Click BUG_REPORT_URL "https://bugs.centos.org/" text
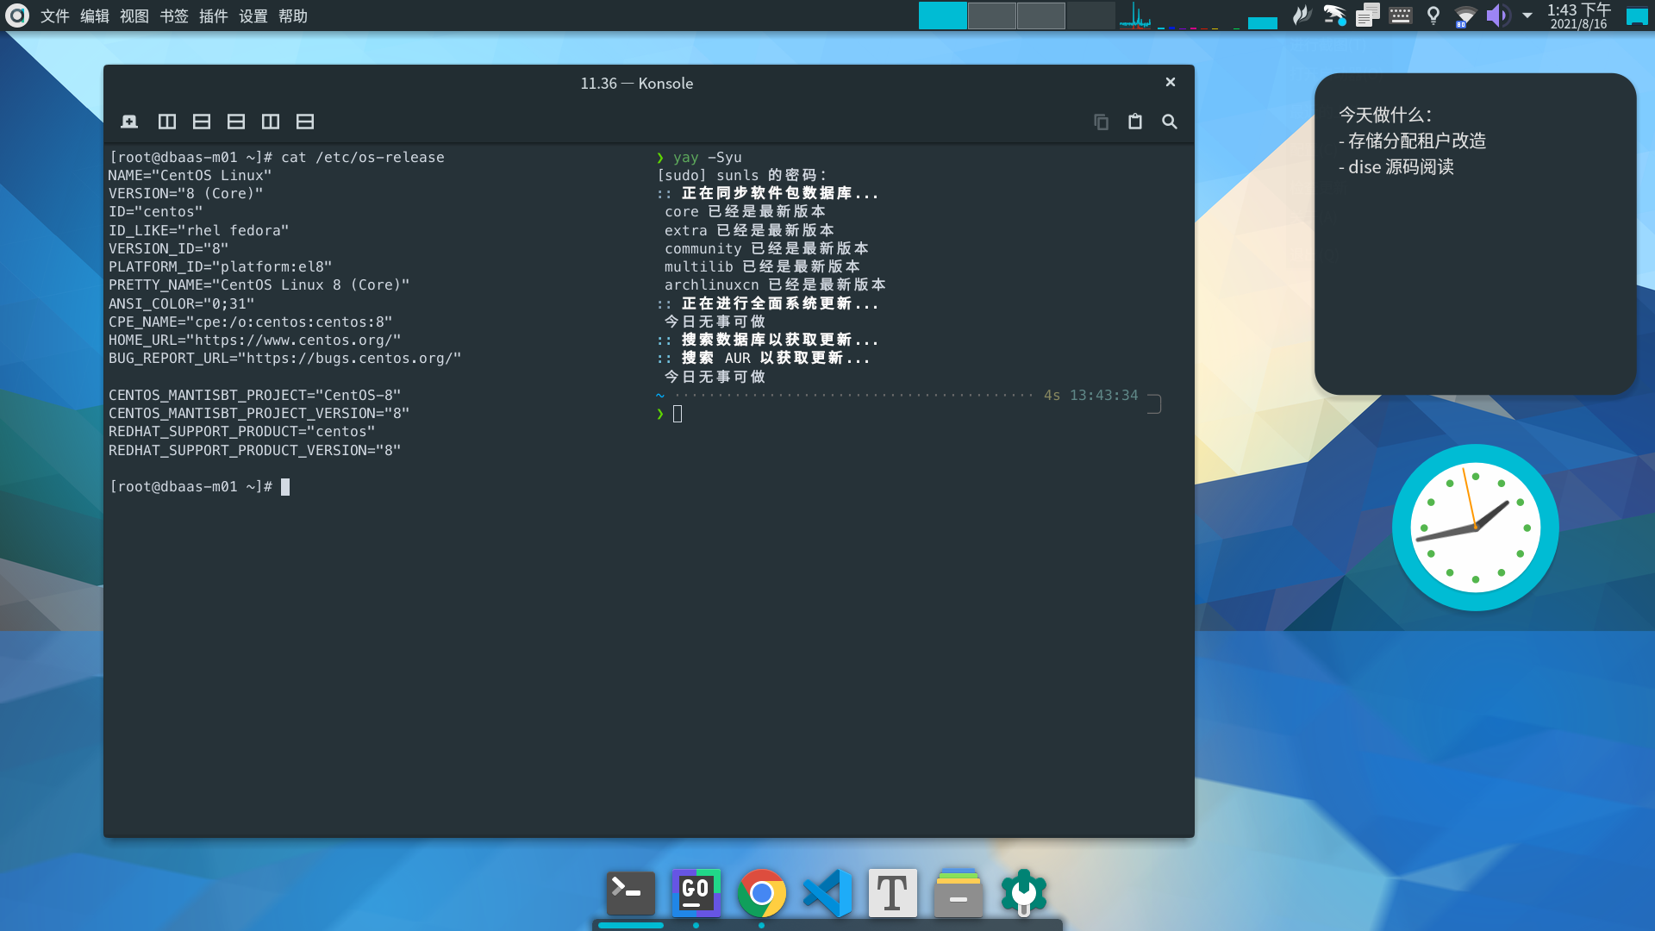This screenshot has width=1655, height=931. (284, 359)
